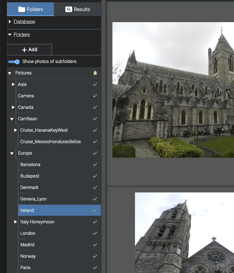Expand the Database section

(x=10, y=22)
